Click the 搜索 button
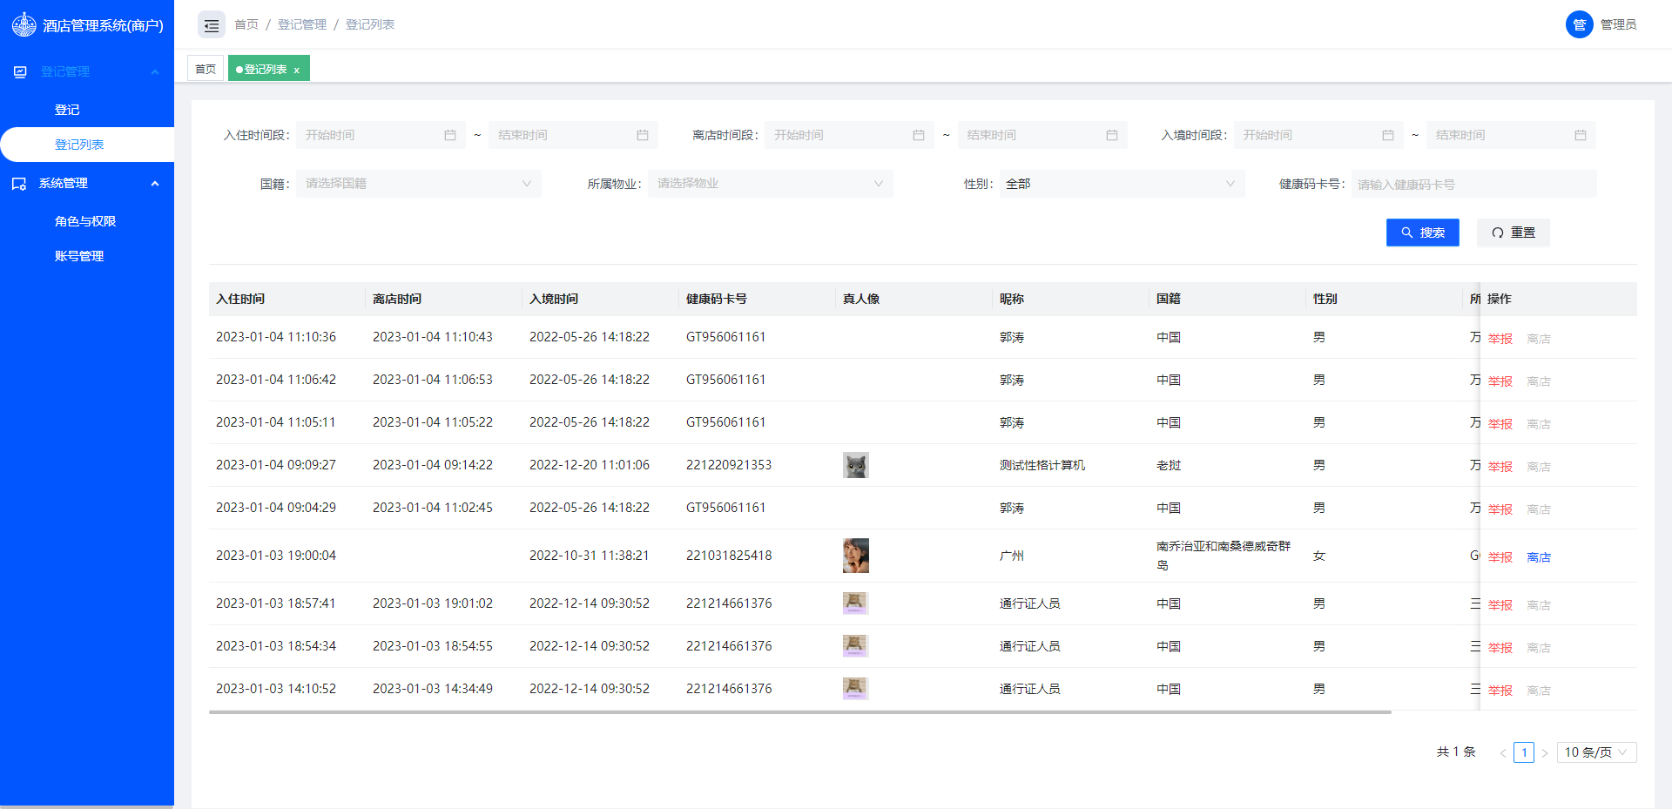This screenshot has width=1672, height=809. 1423,233
